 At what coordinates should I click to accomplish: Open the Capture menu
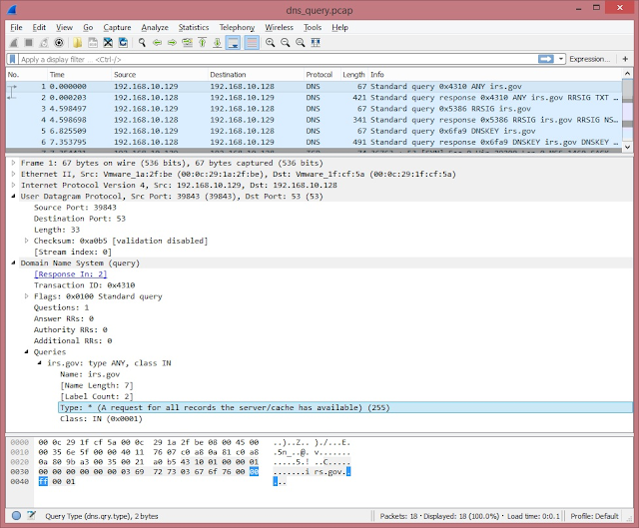click(117, 27)
